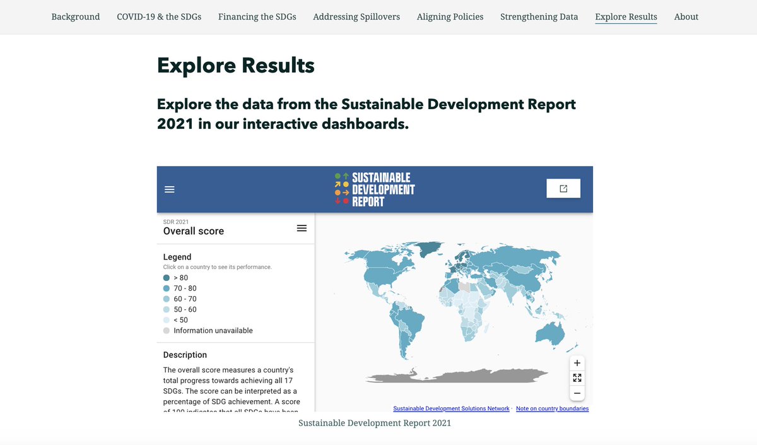Reset map to full extent
This screenshot has width=757, height=445.
(x=577, y=378)
